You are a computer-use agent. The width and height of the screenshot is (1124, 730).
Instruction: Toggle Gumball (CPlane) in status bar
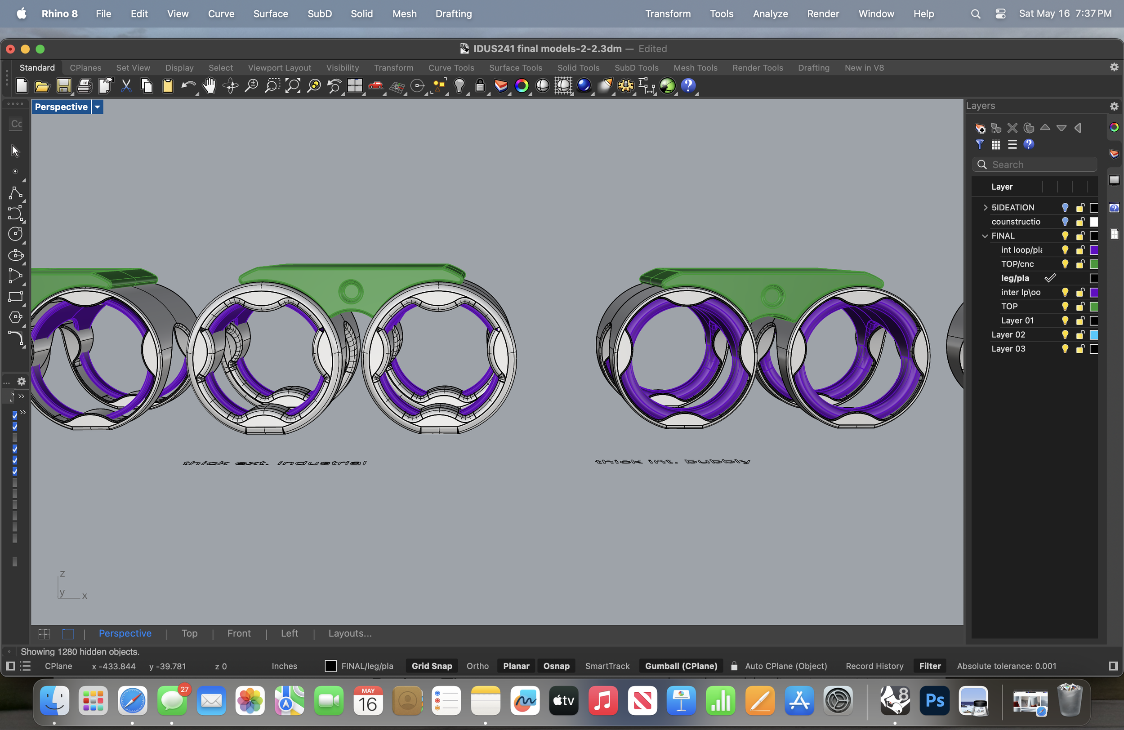point(681,666)
